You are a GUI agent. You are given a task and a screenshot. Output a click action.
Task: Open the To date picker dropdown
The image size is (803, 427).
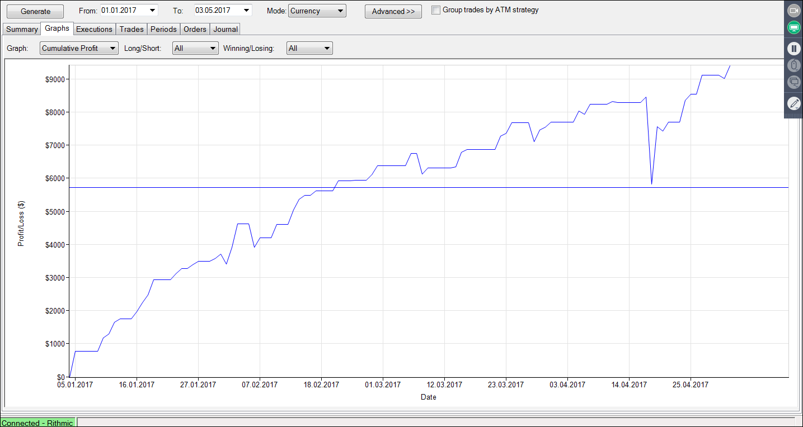pos(246,10)
